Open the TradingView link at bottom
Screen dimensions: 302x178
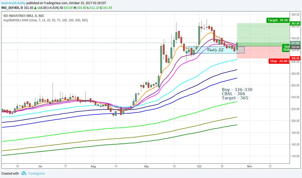click(36, 173)
